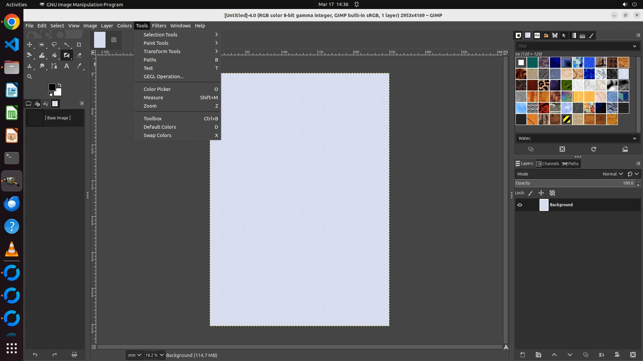The image size is (643, 361).
Task: Select the Eraser tool
Action: (x=79, y=55)
